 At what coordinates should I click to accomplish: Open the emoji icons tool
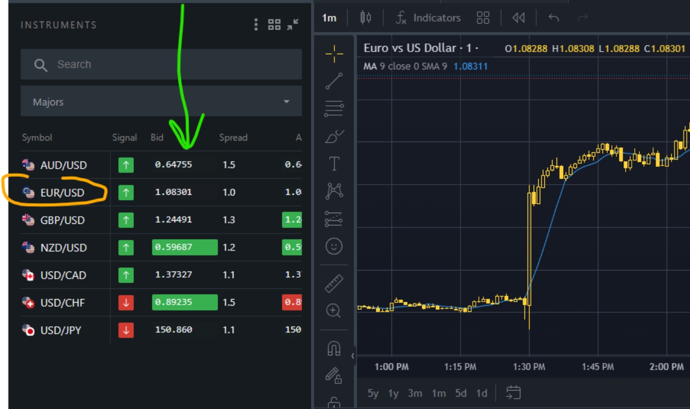334,246
